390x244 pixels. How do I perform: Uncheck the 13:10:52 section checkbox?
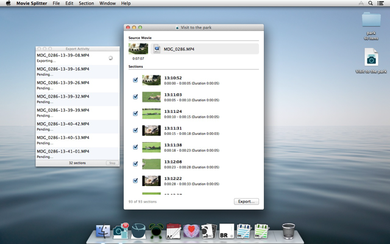(135, 80)
